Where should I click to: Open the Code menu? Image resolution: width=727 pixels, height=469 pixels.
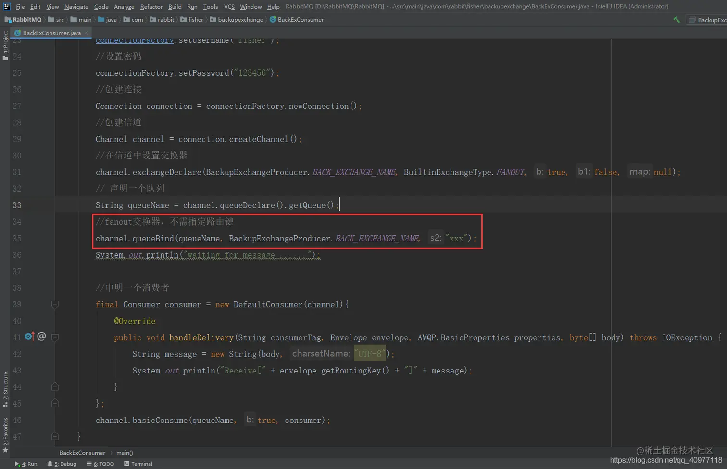[101, 7]
